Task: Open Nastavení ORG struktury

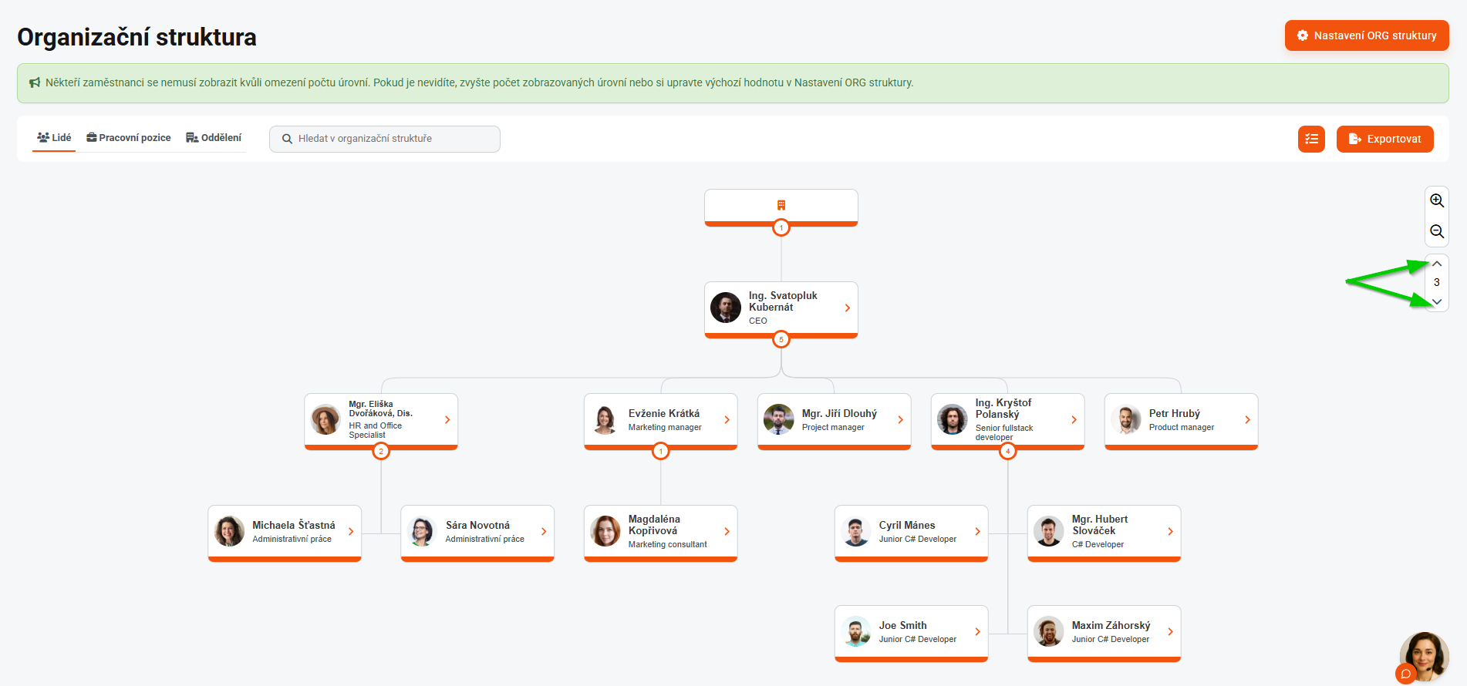Action: coord(1366,35)
